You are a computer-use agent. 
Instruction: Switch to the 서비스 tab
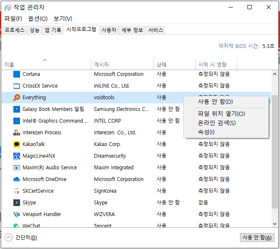(x=156, y=30)
